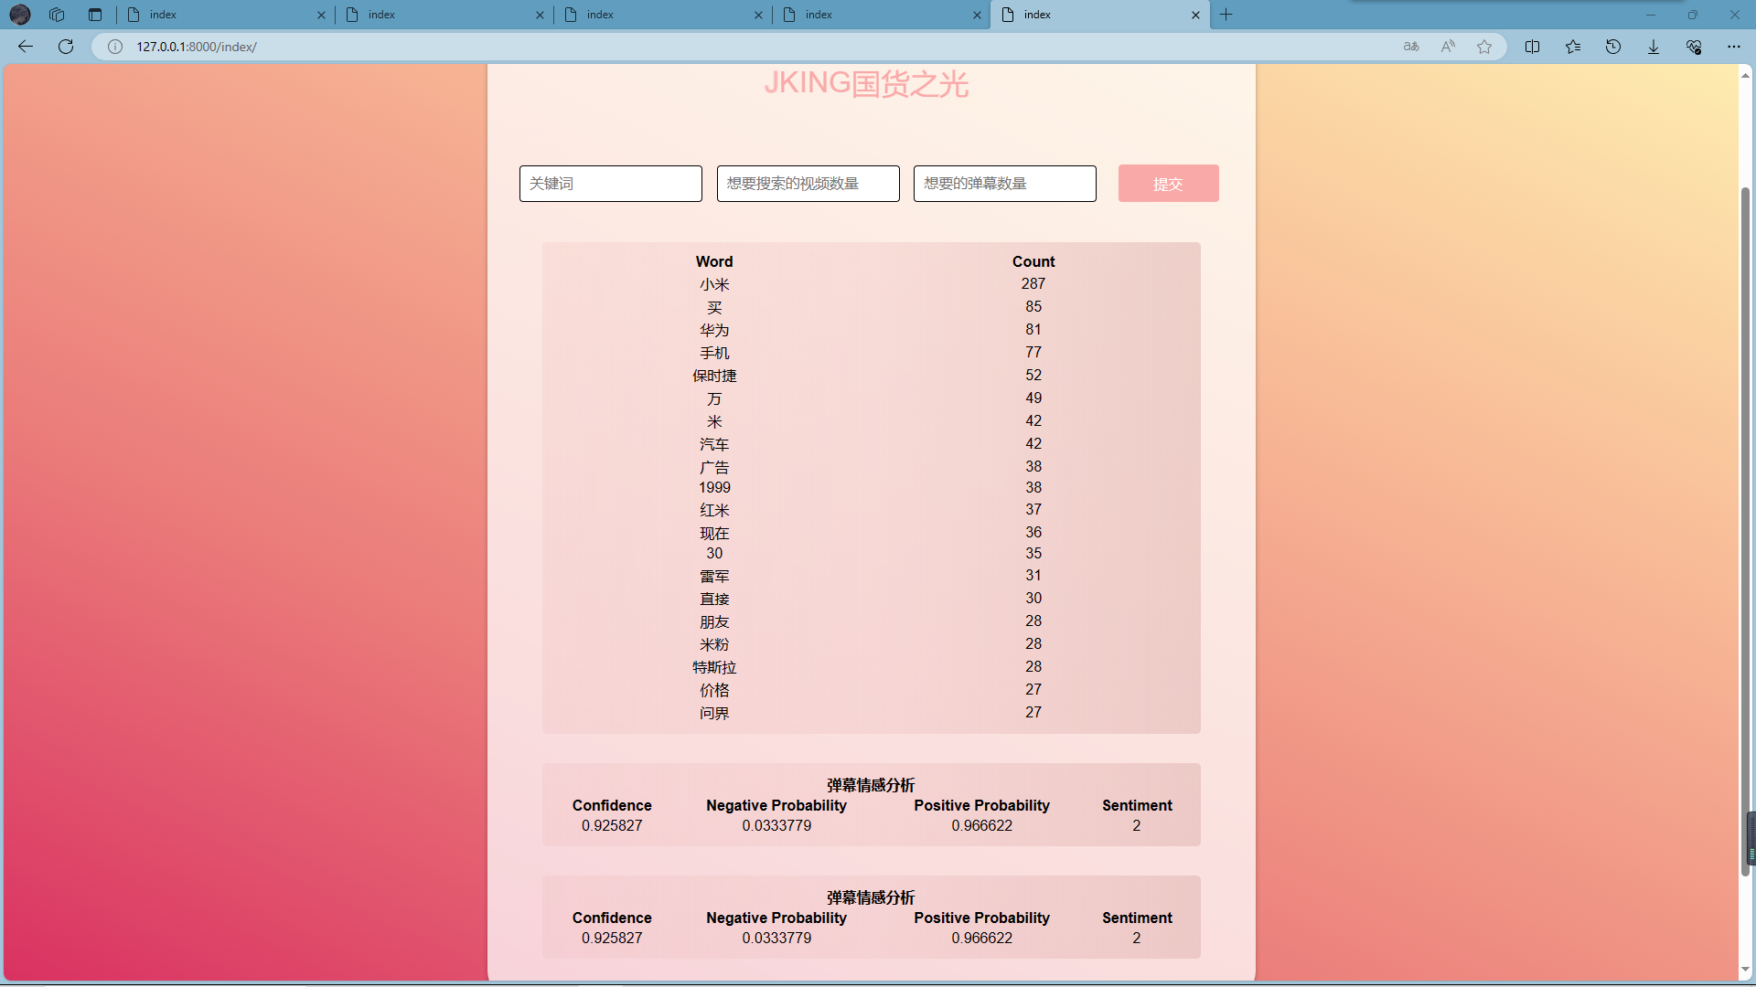Click the scrollbar up arrow
Viewport: 1756px width, 987px height.
1745,75
